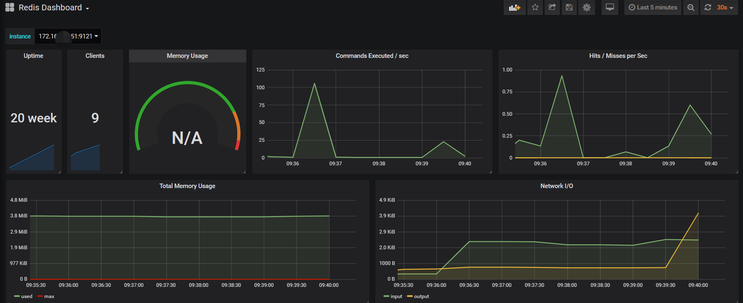
Task: Click the Add panel icon
Action: (x=515, y=7)
